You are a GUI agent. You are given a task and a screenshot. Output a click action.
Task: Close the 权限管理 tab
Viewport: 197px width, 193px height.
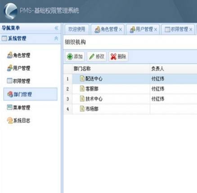[x=191, y=30]
